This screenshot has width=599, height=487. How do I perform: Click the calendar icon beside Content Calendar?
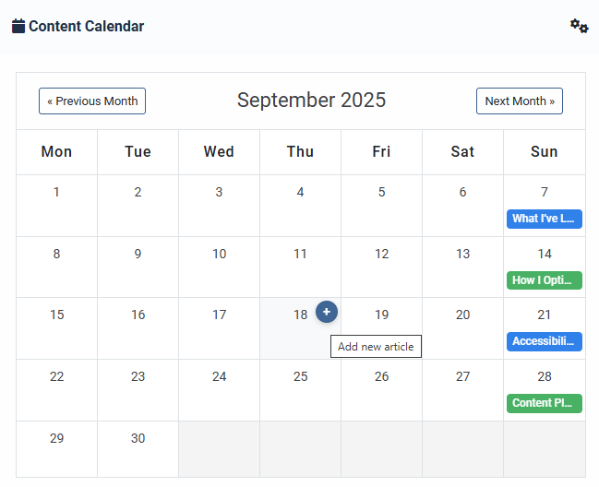[18, 26]
